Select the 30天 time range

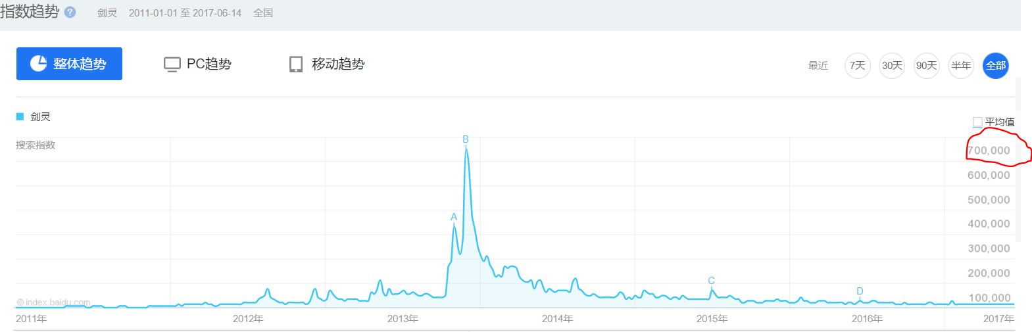892,65
